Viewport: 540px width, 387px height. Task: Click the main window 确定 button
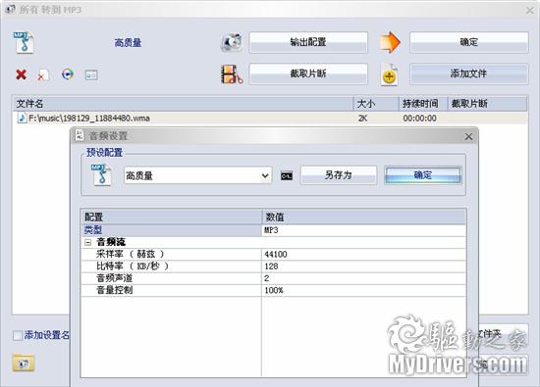click(468, 42)
